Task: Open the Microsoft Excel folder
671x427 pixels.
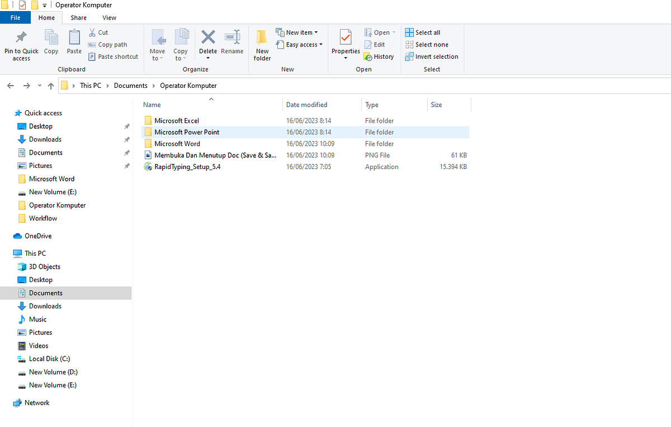Action: (178, 120)
